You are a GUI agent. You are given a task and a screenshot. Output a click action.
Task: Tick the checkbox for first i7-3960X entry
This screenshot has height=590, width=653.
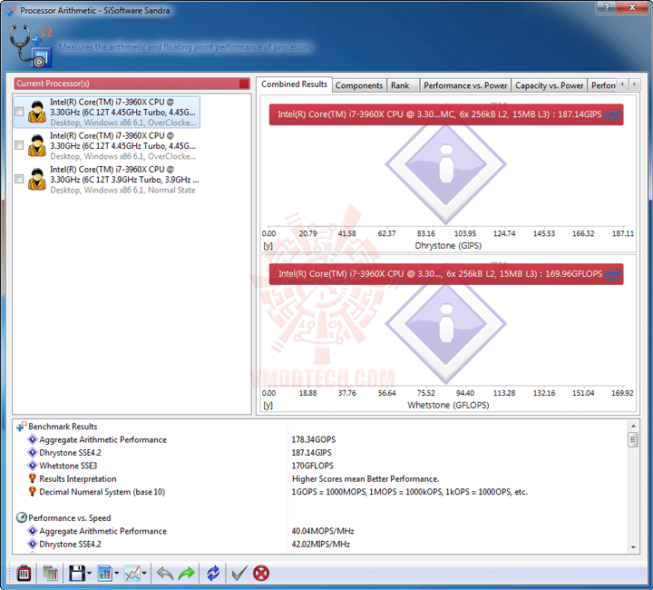tap(19, 112)
